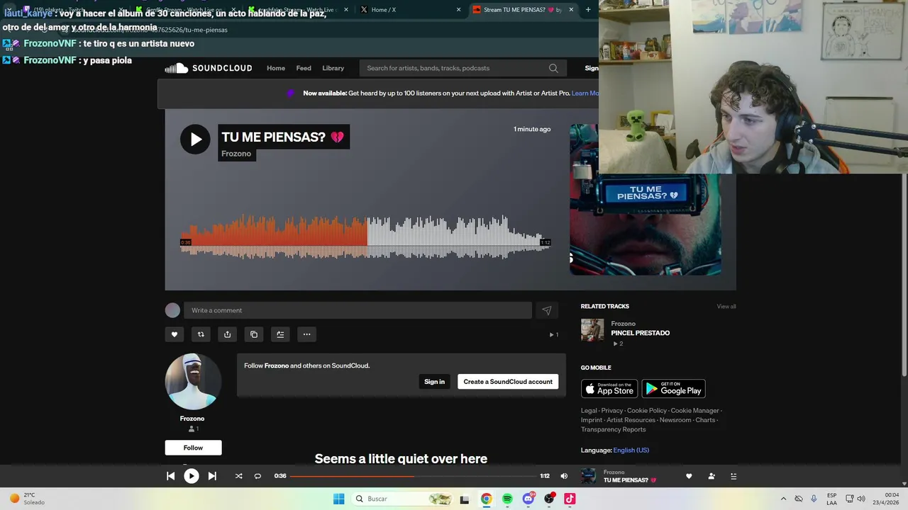Click View all related tracks
The image size is (908, 510).
point(726,307)
